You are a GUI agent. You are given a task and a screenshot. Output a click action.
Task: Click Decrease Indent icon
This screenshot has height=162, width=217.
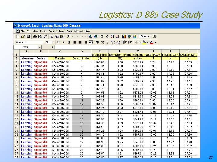125,42
